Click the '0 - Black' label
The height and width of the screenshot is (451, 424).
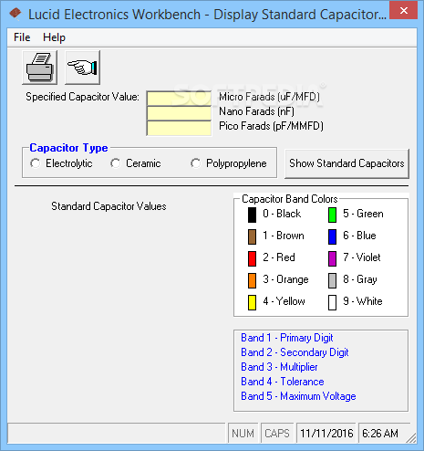[282, 214]
